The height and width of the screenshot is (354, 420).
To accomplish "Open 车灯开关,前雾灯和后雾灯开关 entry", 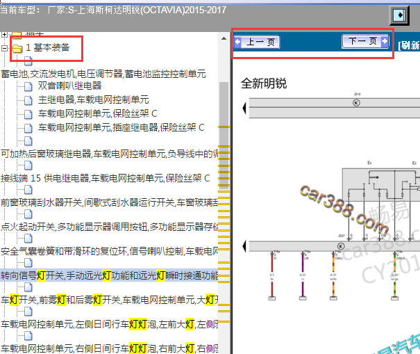I will (109, 300).
